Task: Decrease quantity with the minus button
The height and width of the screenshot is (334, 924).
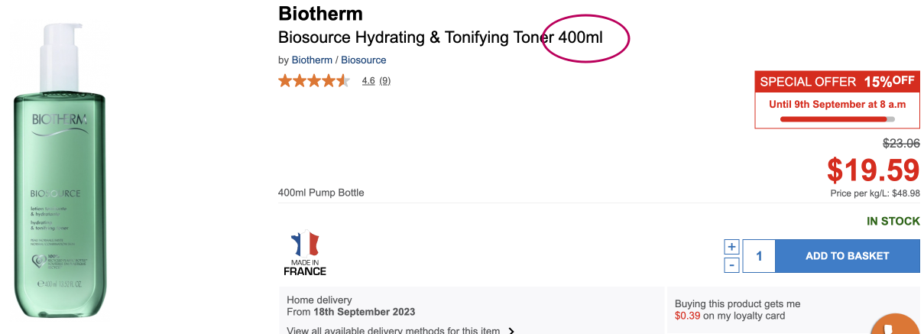Action: pyautogui.click(x=731, y=264)
